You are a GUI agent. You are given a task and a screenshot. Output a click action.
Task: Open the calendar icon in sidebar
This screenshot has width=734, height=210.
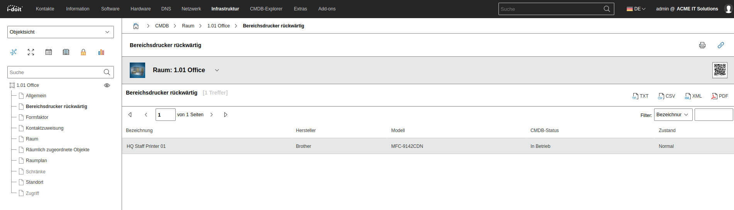[49, 52]
